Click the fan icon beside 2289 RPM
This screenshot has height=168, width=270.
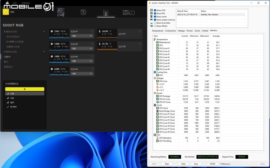[52, 69]
